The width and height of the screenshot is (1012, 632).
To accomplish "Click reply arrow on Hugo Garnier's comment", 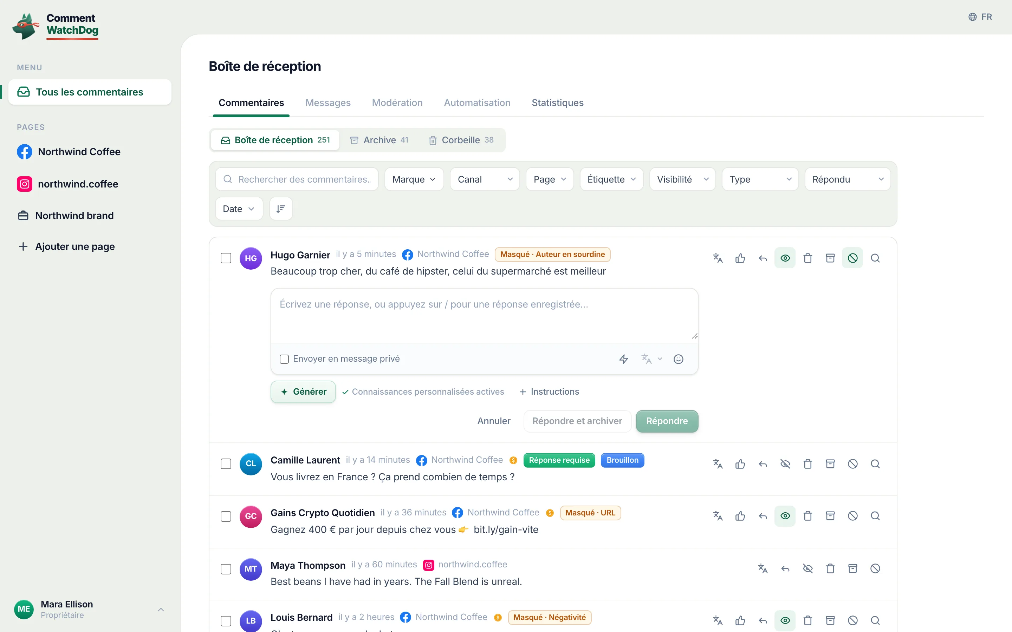I will pos(763,258).
